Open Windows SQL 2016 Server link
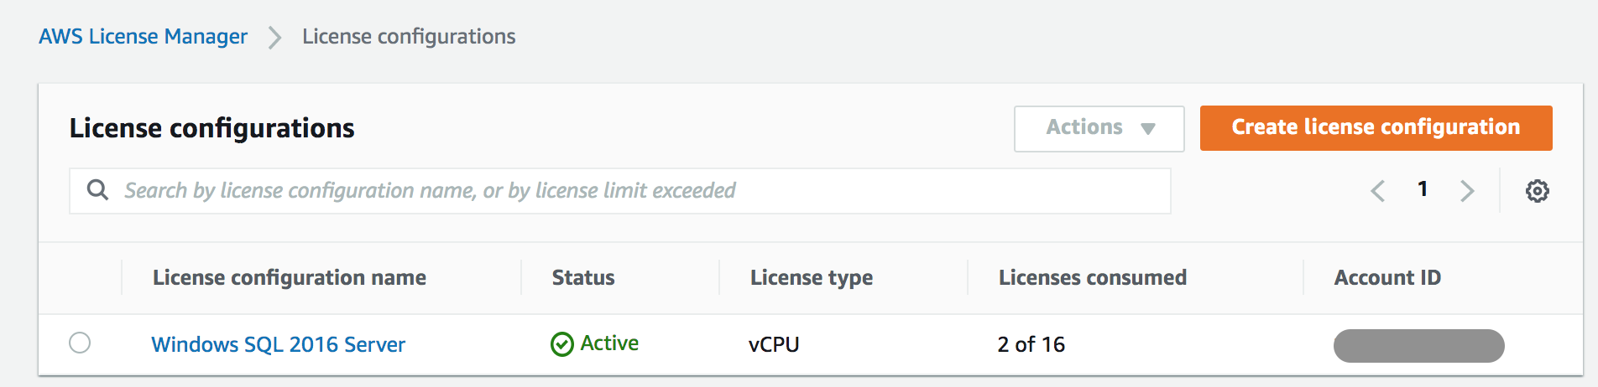1598x387 pixels. (278, 344)
